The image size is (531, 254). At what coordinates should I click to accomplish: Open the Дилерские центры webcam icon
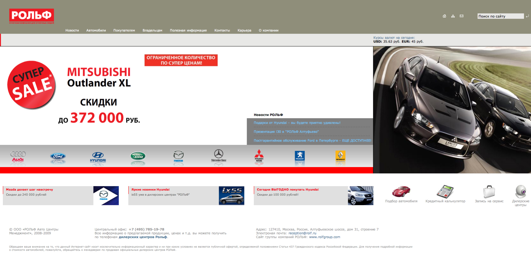[x=521, y=191]
